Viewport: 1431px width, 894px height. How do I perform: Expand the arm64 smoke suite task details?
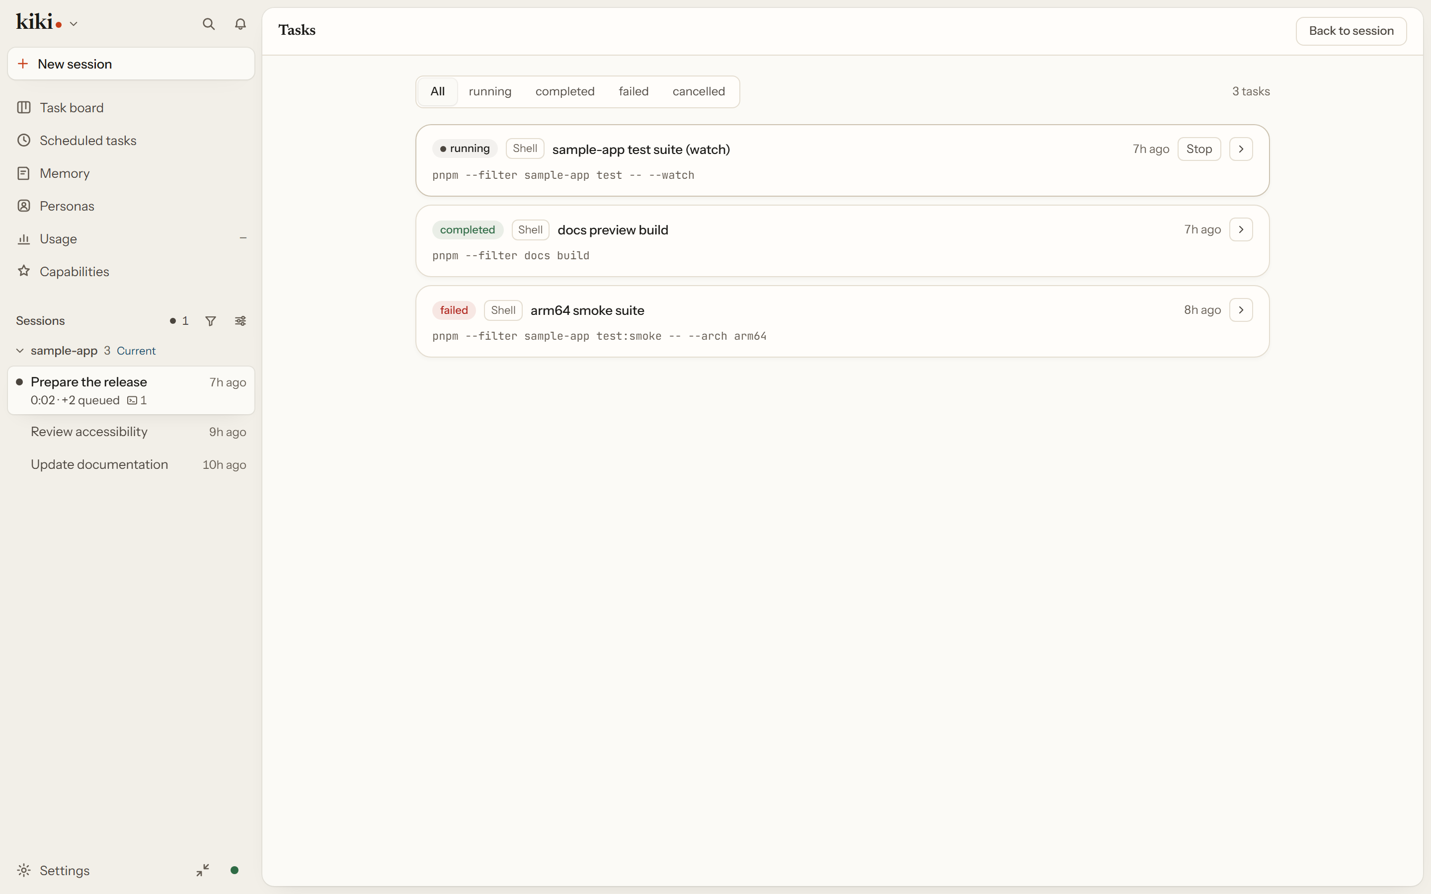point(1241,310)
